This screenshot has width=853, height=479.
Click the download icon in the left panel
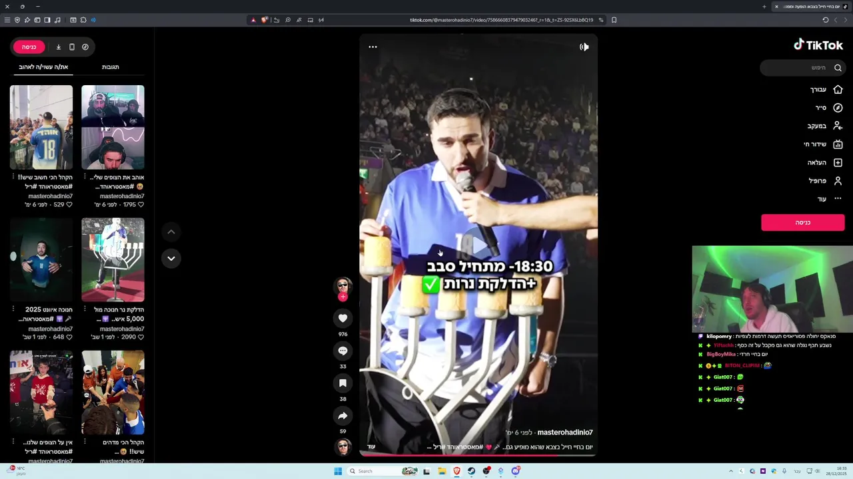pos(58,47)
